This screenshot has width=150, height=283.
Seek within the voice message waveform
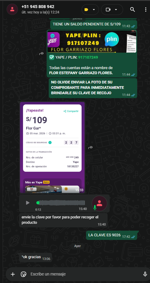coord(62,203)
